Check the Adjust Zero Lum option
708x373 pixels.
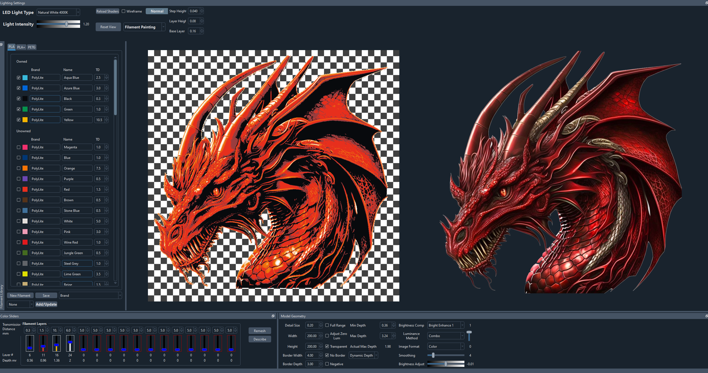(327, 336)
